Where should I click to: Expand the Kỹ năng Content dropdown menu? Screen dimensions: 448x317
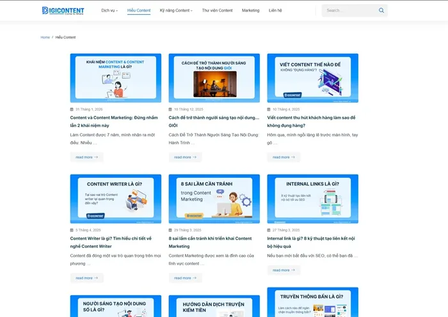176,11
